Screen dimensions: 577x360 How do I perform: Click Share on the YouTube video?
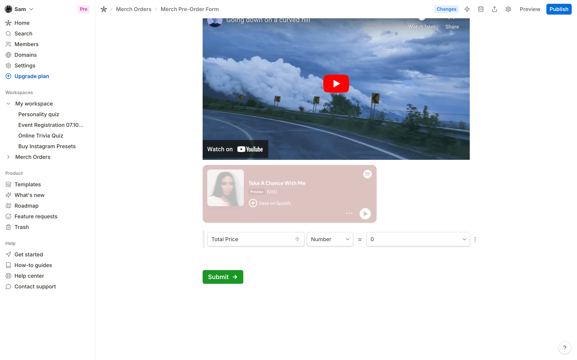(x=452, y=24)
